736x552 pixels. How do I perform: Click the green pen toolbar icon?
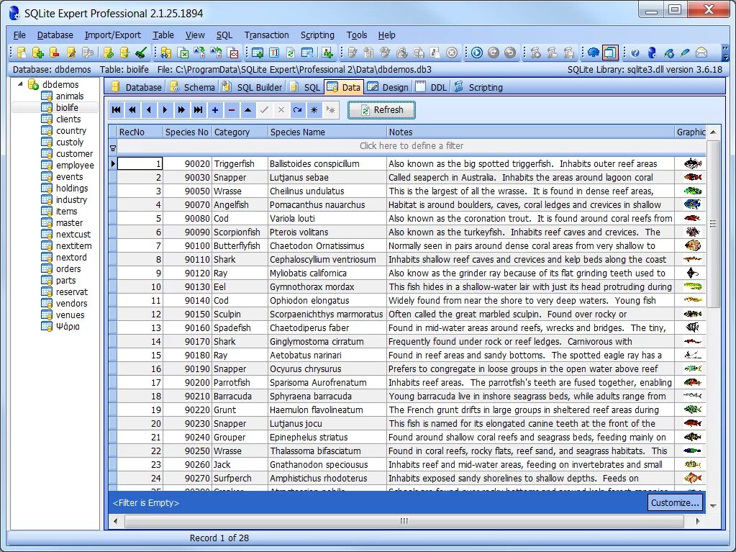tap(686, 53)
